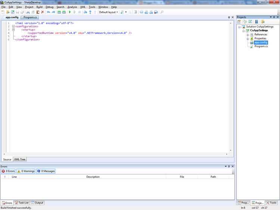Click the Step Into debug icon
This screenshot has height=210, width=280.
click(90, 12)
